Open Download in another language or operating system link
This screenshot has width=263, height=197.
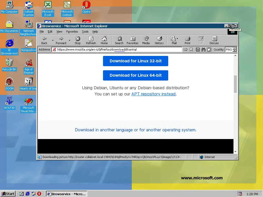[x=136, y=130]
